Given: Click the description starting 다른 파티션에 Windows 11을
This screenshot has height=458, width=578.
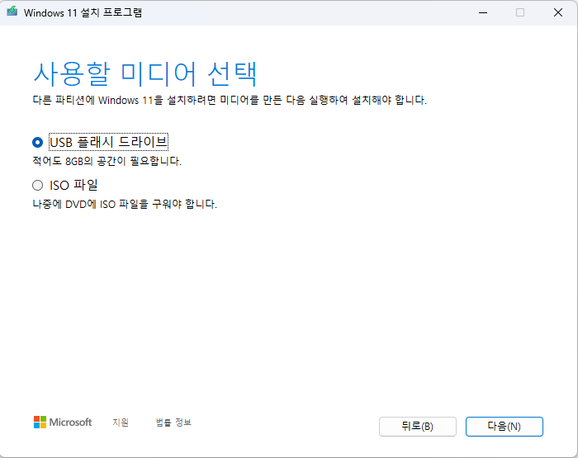Looking at the screenshot, I should click(x=230, y=100).
